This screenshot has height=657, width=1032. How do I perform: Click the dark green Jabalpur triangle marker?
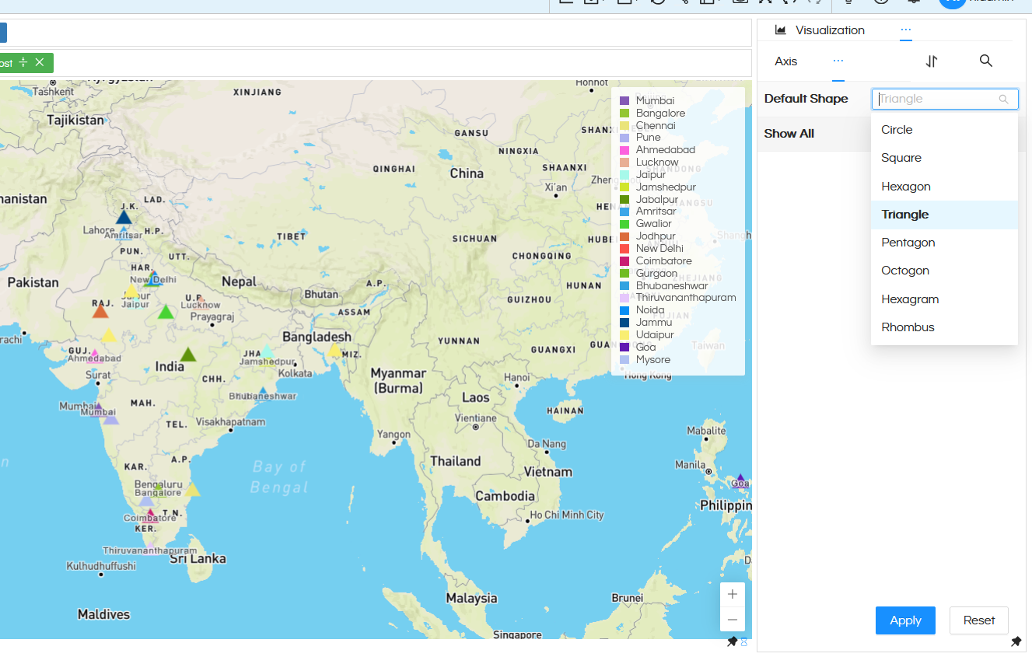point(188,355)
